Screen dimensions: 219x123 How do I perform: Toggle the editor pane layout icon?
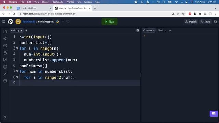(138, 30)
